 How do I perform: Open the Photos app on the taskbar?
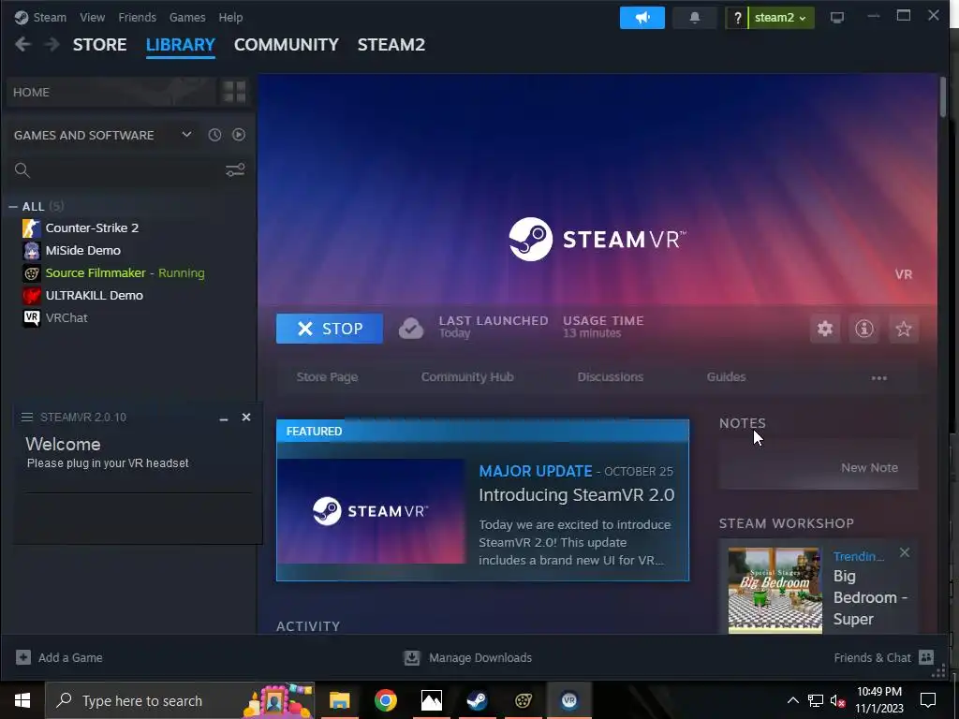[x=431, y=700]
